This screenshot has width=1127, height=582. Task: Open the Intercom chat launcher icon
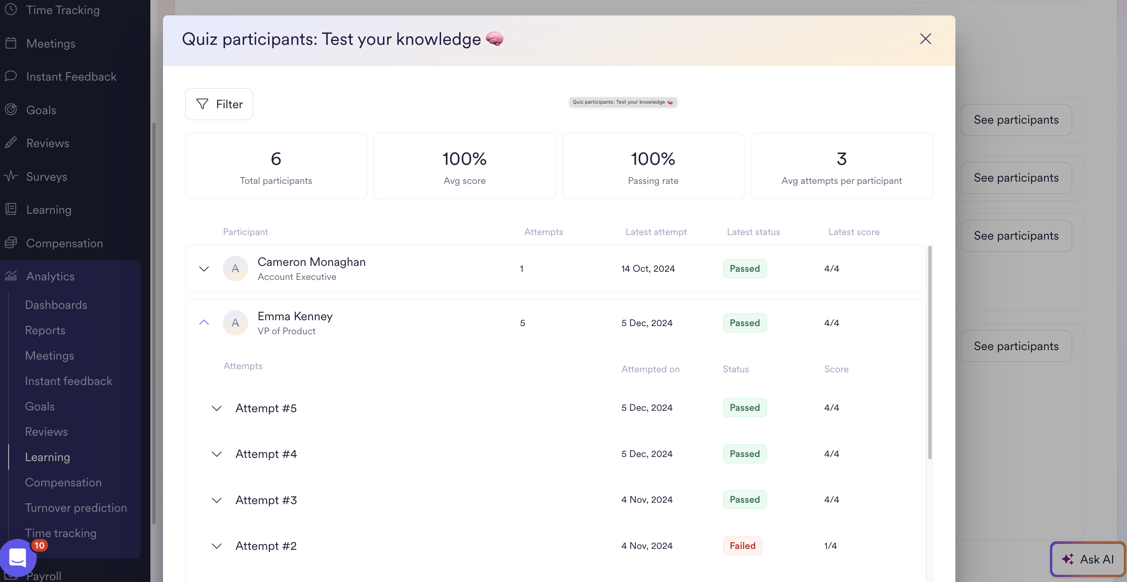click(18, 558)
